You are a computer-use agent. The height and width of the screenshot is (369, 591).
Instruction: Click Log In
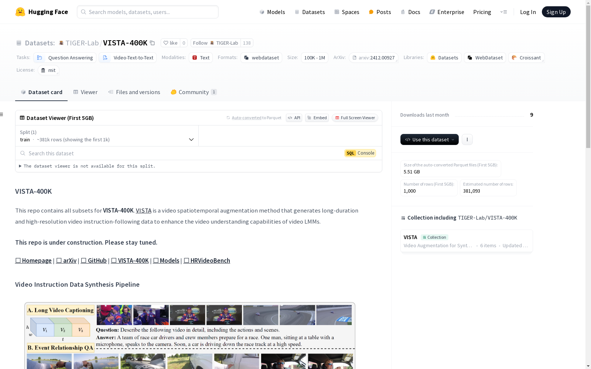coord(528,12)
